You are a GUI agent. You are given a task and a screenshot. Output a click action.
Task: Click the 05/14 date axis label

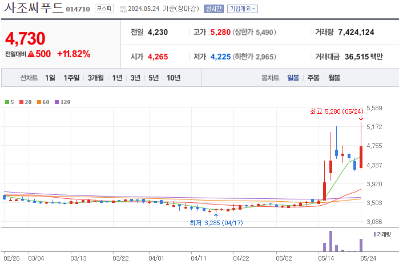tap(326, 258)
